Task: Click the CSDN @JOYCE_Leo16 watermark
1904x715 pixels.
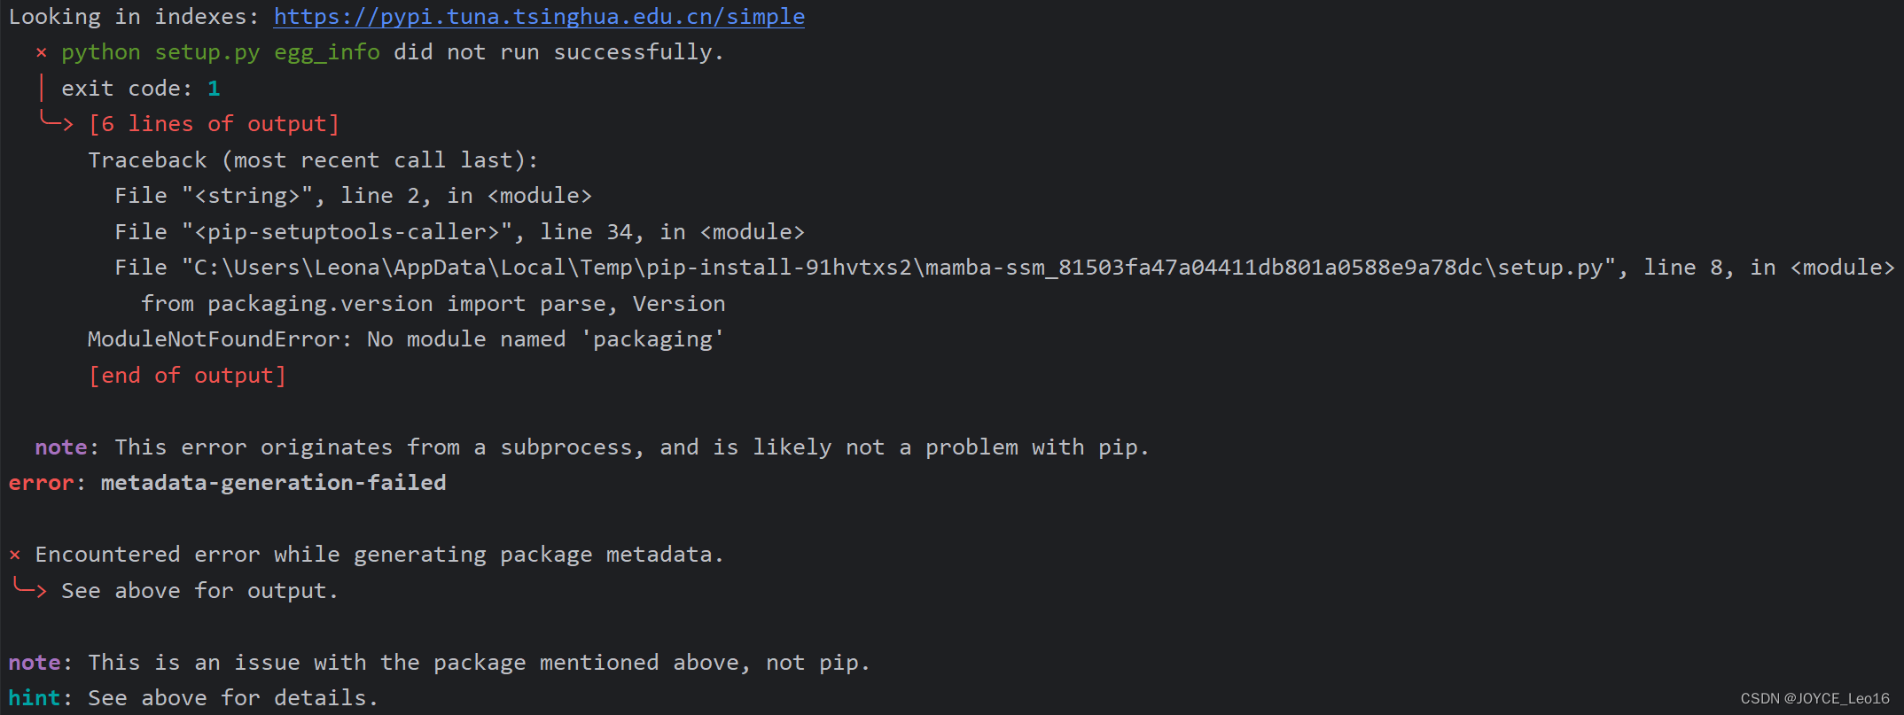Action: 1814,699
